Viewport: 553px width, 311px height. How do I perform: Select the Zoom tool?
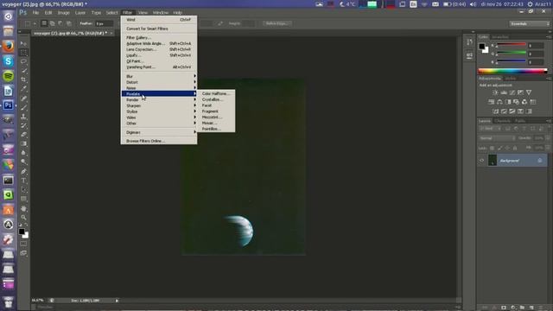coord(23,218)
